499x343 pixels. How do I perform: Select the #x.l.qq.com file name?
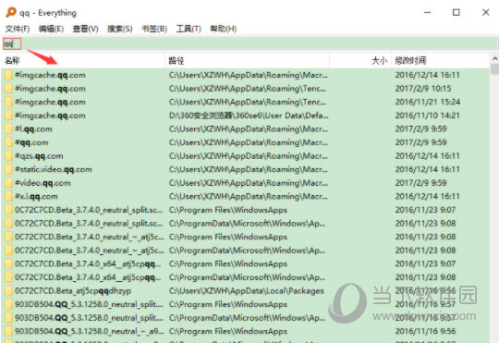(x=36, y=197)
